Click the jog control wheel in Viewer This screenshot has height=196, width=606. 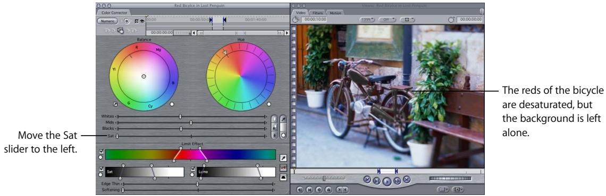pyautogui.click(x=450, y=179)
